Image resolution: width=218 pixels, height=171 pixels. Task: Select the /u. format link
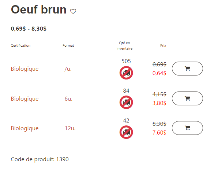(68, 69)
